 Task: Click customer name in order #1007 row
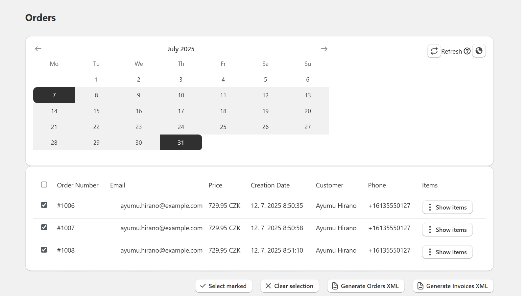(x=336, y=228)
